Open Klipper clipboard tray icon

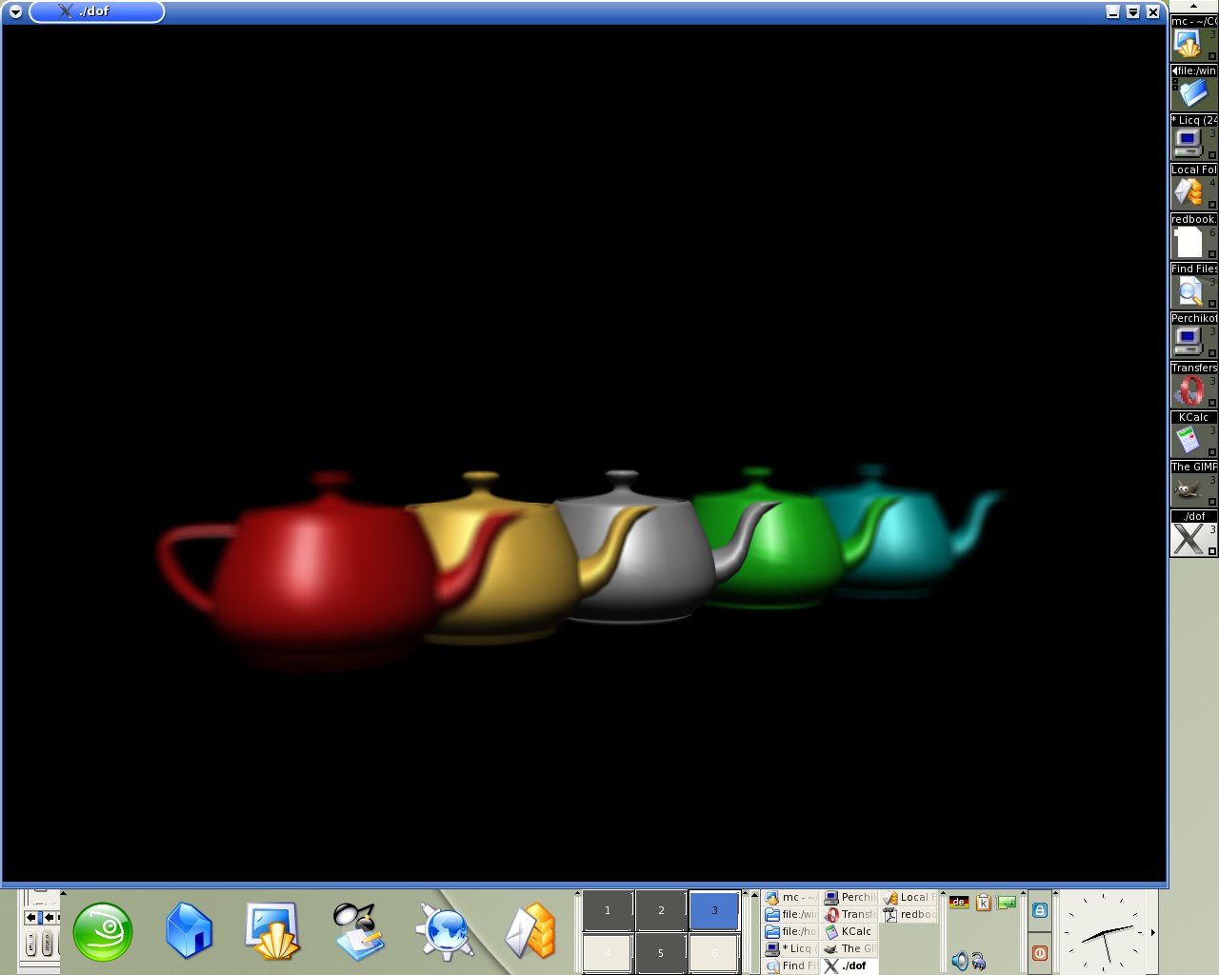[x=984, y=902]
